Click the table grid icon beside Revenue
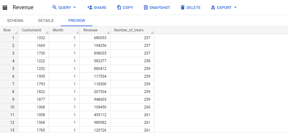This screenshot has height=133, width=288. point(5,8)
